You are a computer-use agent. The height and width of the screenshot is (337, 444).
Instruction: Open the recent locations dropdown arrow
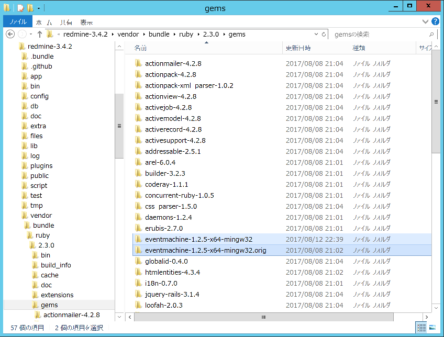click(x=31, y=34)
